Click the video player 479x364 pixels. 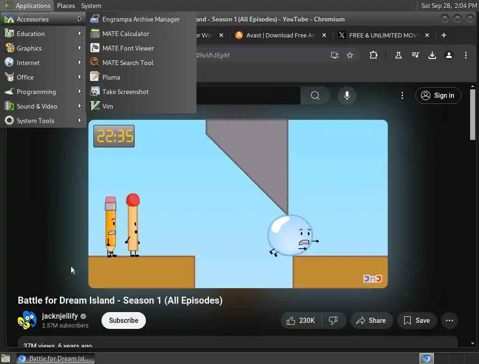[238, 204]
